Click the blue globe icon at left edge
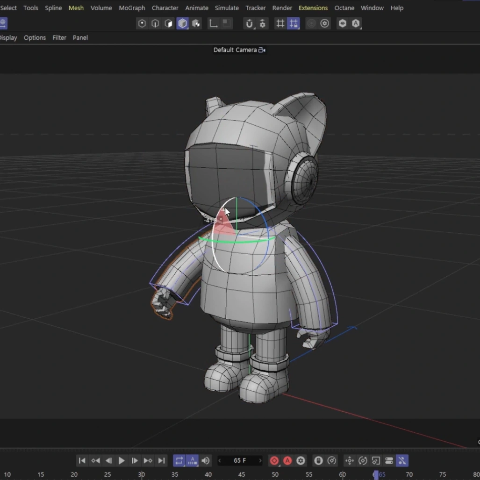Image resolution: width=480 pixels, height=480 pixels. 3,23
